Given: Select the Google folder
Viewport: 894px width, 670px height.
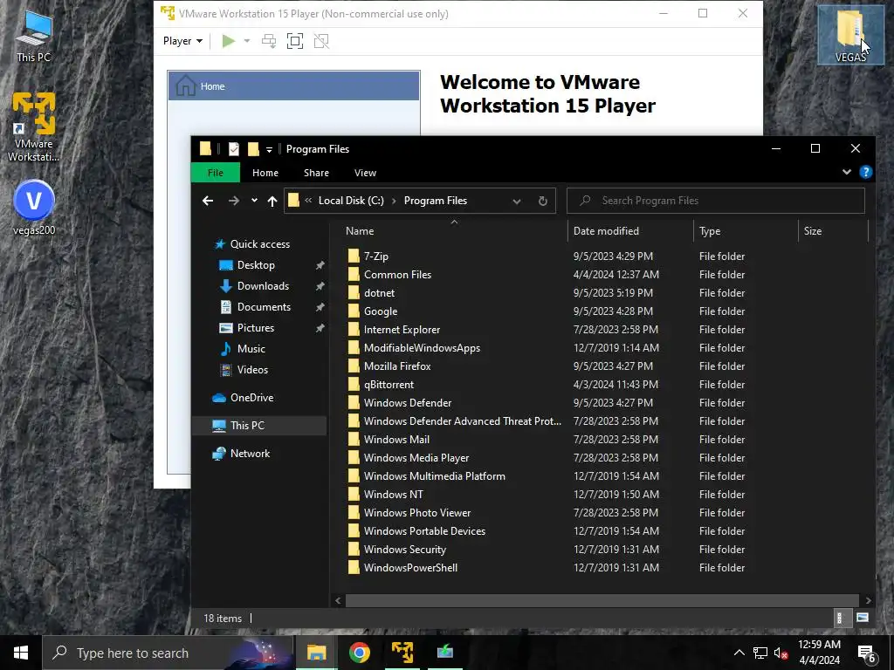Looking at the screenshot, I should click(381, 311).
